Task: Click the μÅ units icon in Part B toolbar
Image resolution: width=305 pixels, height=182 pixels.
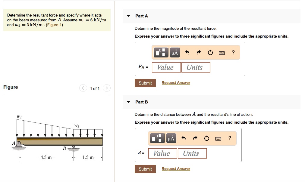Action: tap(171, 138)
